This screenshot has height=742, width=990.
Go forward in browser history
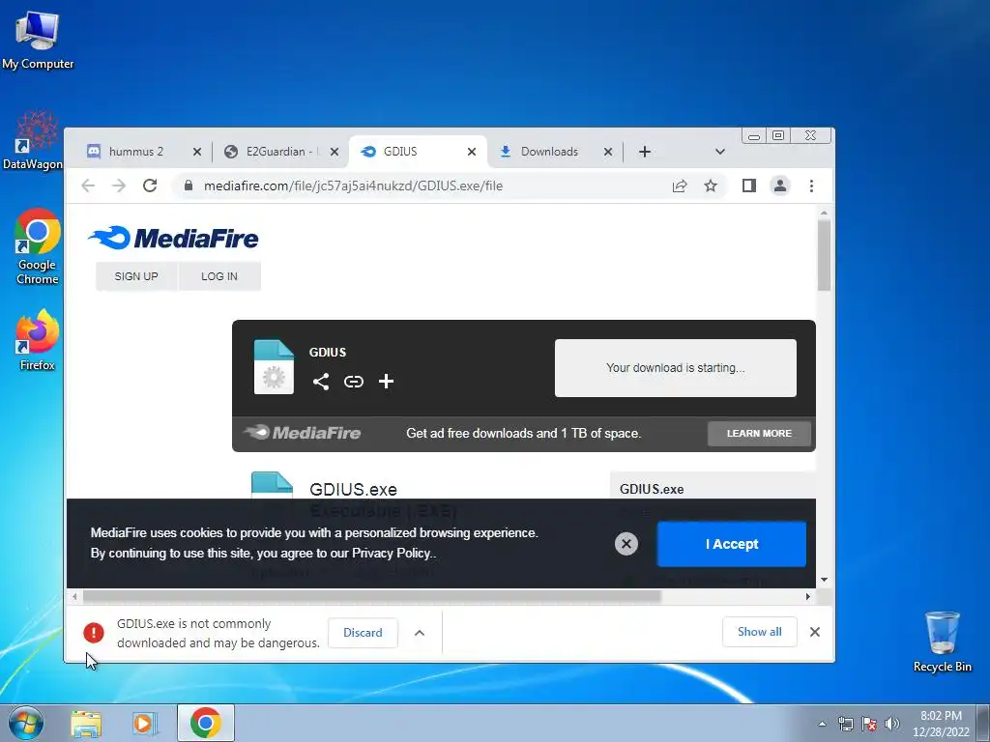[x=119, y=185]
